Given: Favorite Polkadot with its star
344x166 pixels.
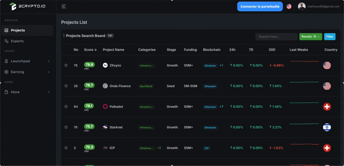Looking at the screenshot, I should point(66,107).
